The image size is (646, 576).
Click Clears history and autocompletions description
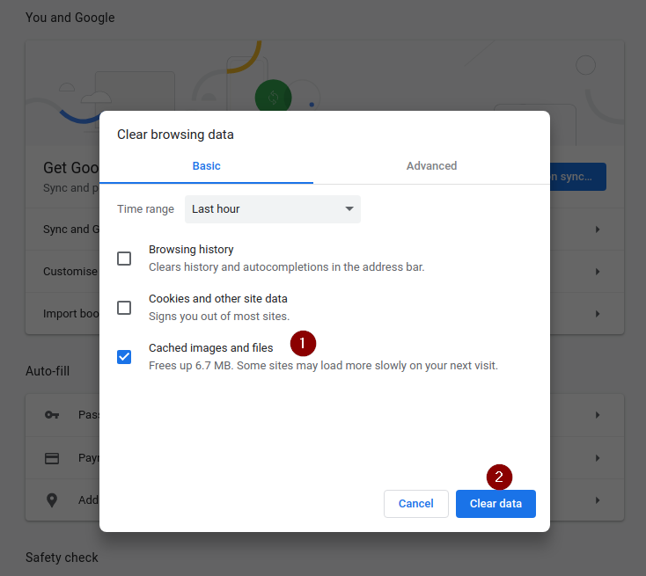(286, 267)
